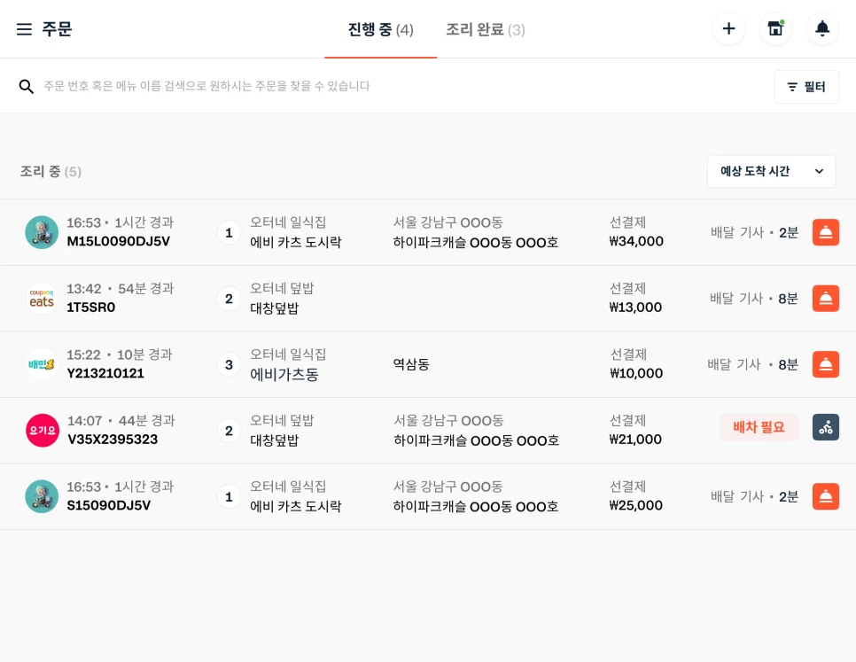Click orange serve bell for order M15L0090DJ5V

click(825, 232)
